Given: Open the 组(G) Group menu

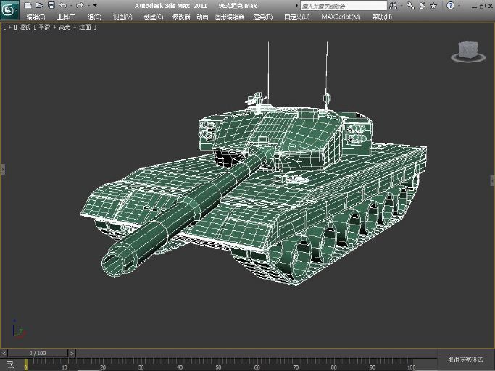Looking at the screenshot, I should click(x=94, y=17).
